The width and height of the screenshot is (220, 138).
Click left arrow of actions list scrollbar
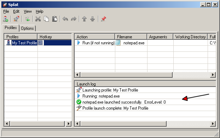77,74
